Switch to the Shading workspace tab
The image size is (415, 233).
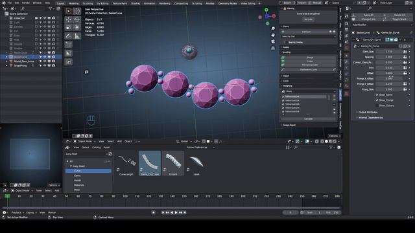(136, 3)
